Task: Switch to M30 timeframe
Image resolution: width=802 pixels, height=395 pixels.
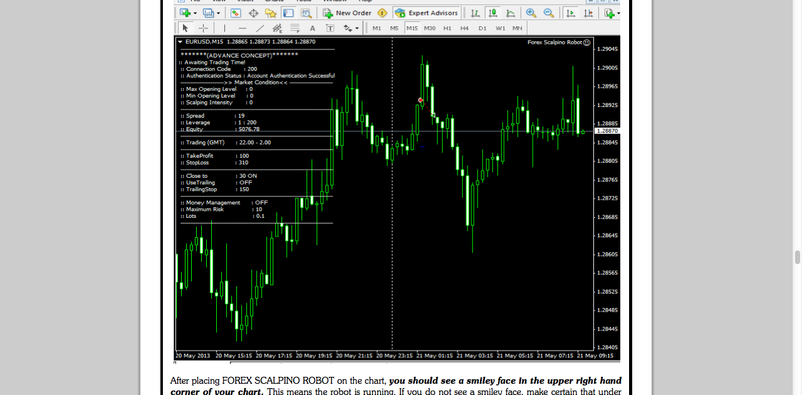Action: pyautogui.click(x=430, y=28)
